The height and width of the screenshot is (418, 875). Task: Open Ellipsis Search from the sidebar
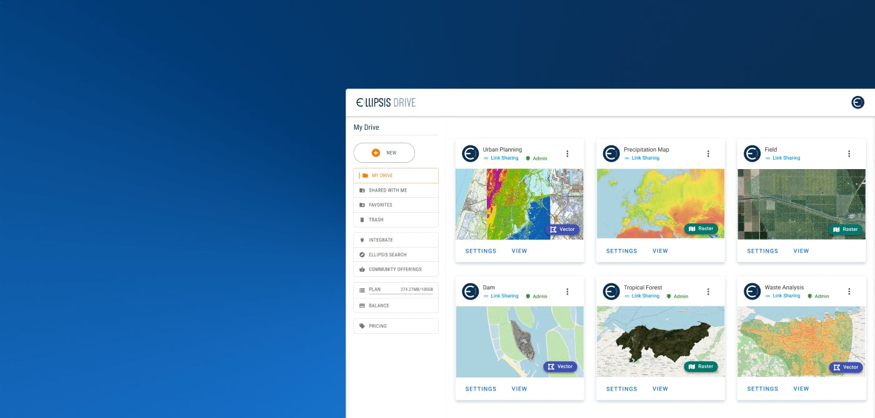click(x=387, y=255)
